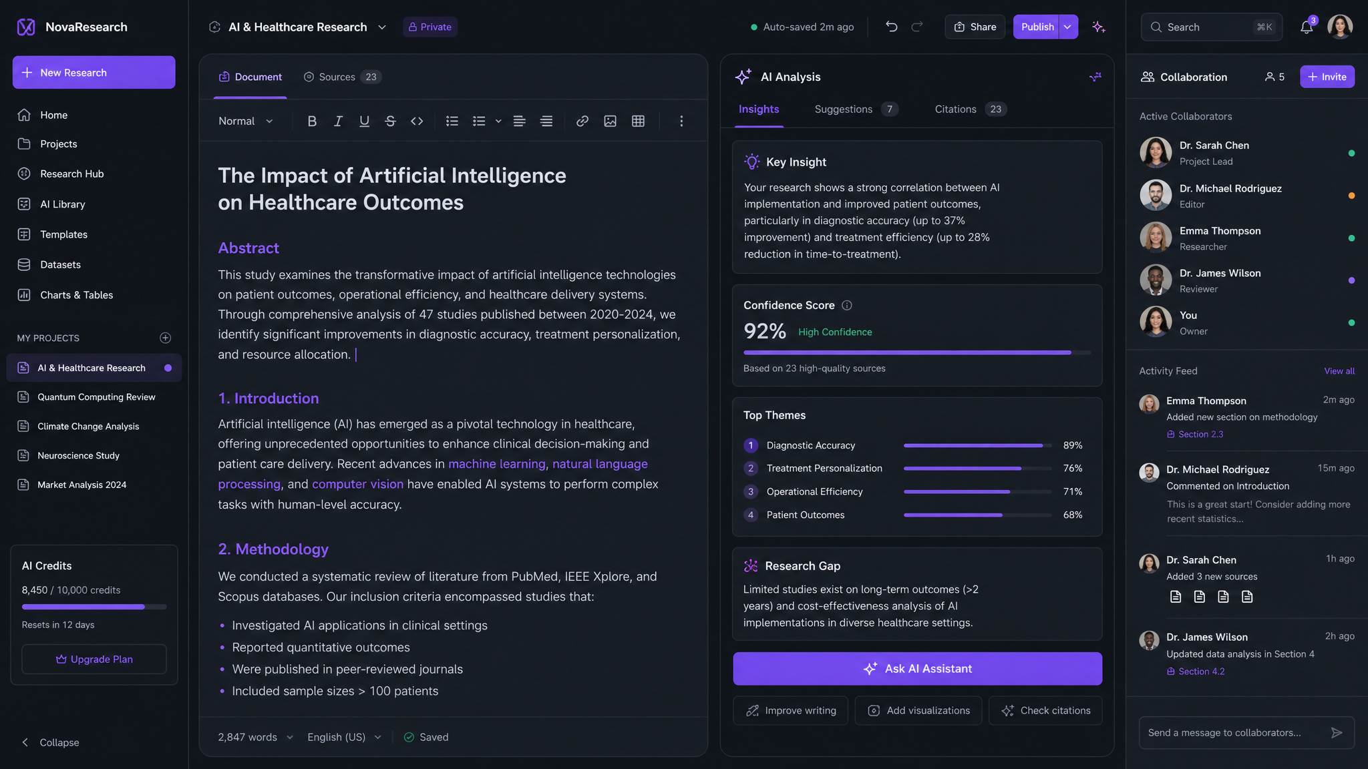This screenshot has width=1368, height=769.
Task: Show Confidence Score info tooltip icon
Action: 846,305
